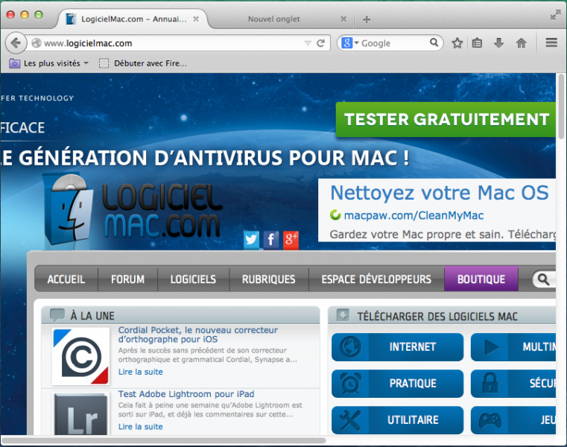
Task: Expand the Les plus visités bookmarks folder
Action: 49,63
